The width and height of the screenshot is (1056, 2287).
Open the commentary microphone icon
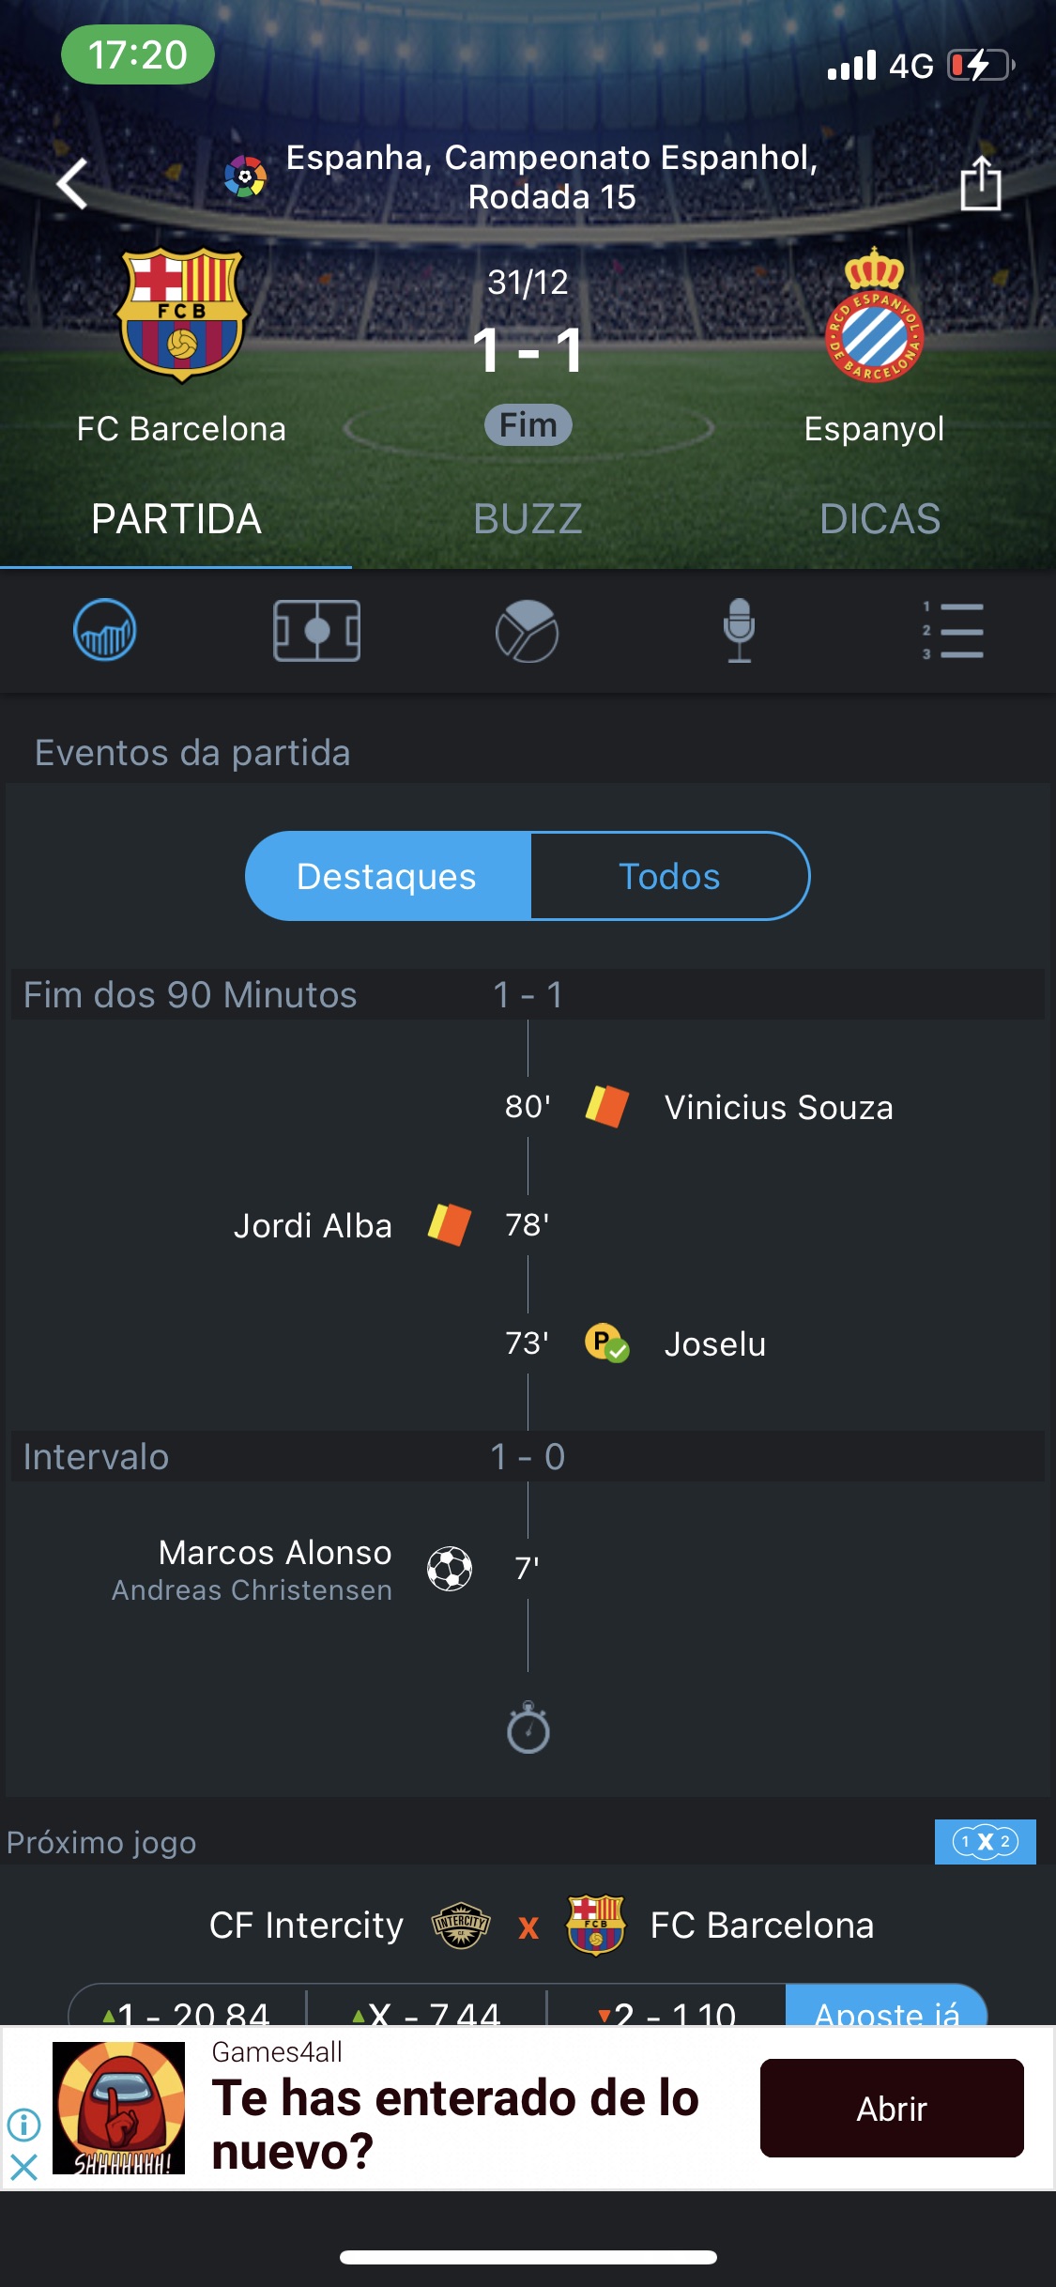click(740, 630)
